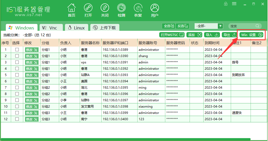The image size is (268, 141).
Task: Click 修改 for 南宁 server
Action: (x=32, y=119)
